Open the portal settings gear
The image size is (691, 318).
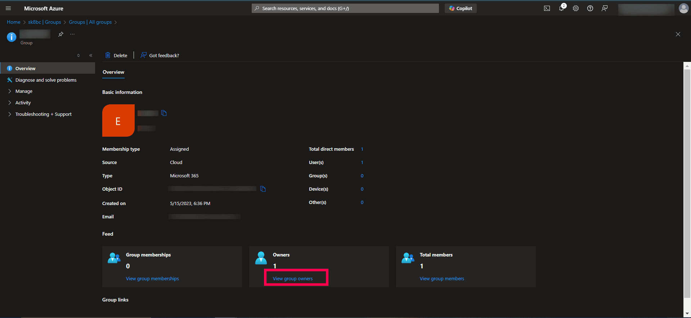576,8
